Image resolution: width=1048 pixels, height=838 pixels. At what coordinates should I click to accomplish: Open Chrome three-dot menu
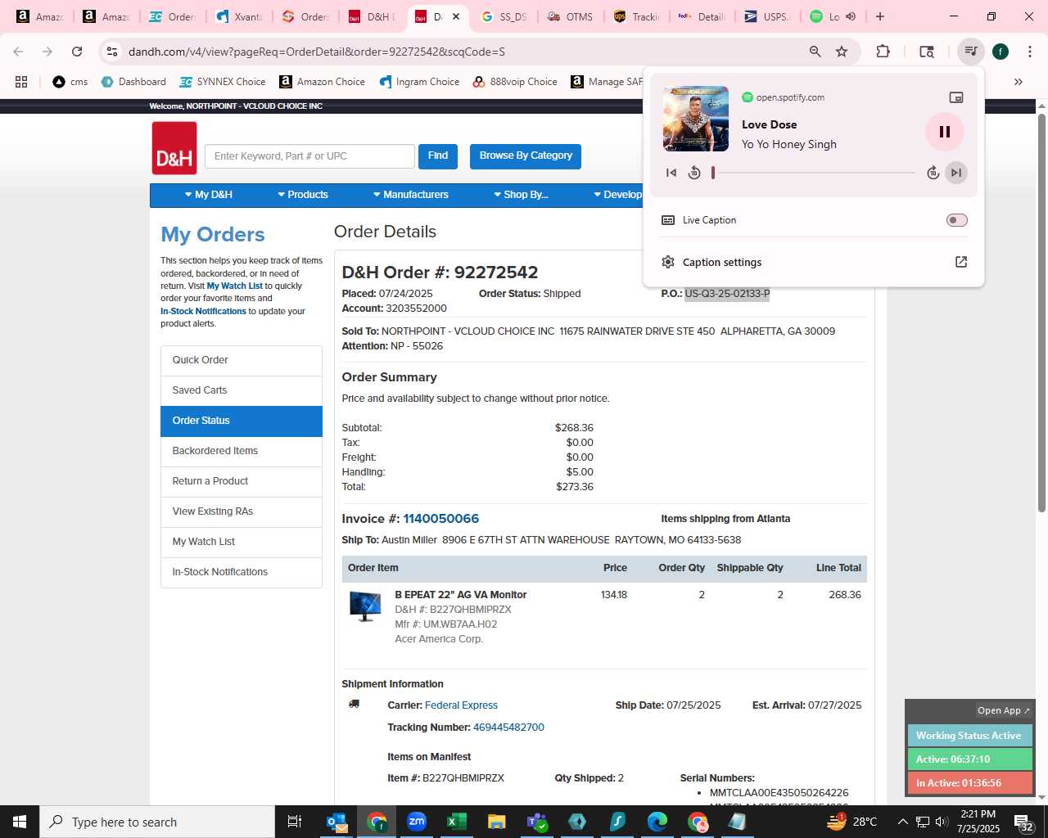coord(1029,52)
